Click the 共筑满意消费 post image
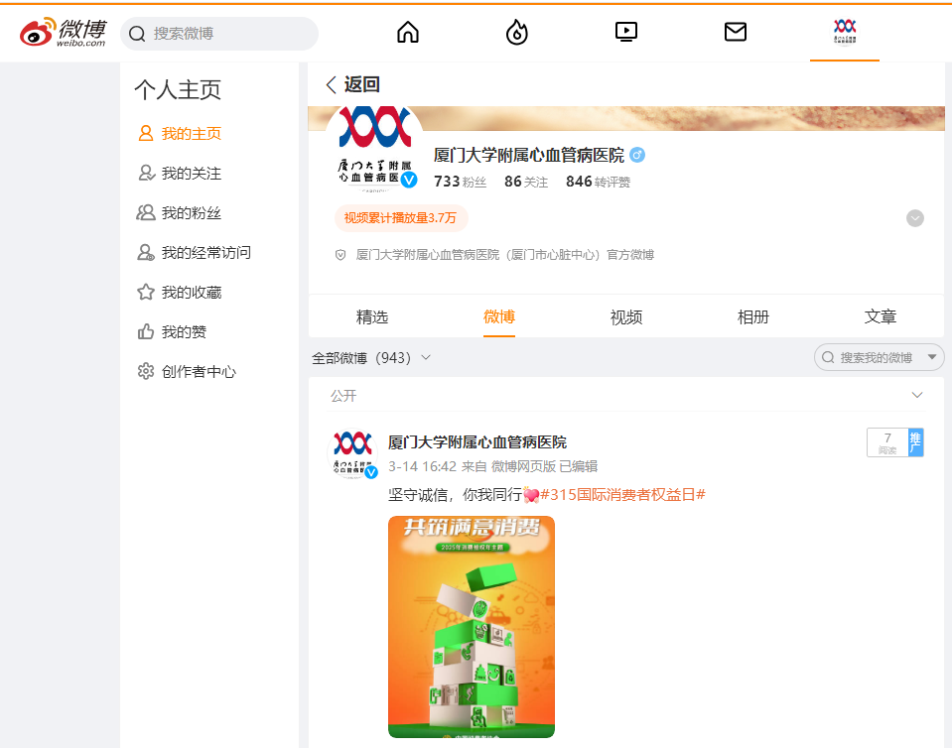The height and width of the screenshot is (748, 952). (x=471, y=626)
